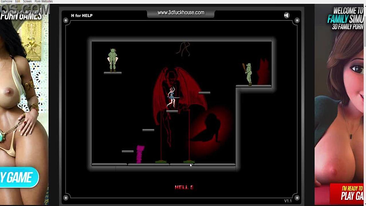Click the red flame beside the club goblin

tap(263, 72)
